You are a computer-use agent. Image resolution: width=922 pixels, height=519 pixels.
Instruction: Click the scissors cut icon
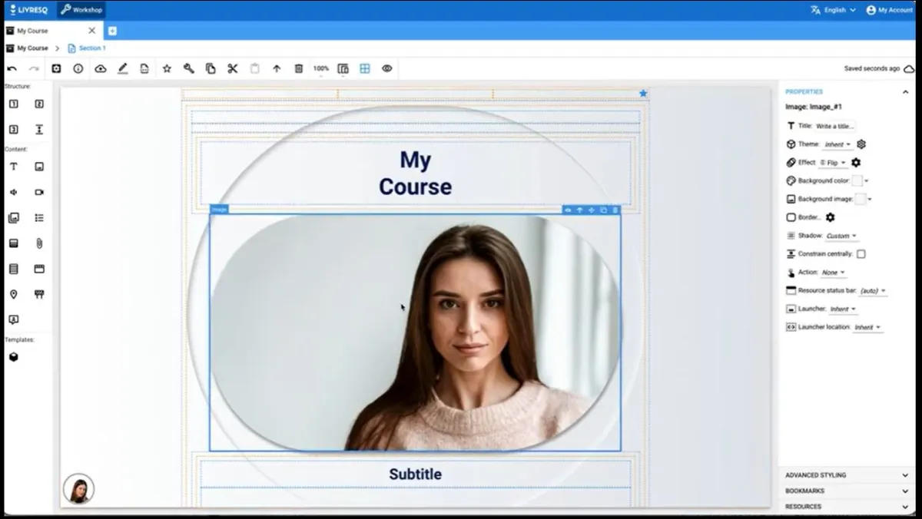(x=233, y=68)
